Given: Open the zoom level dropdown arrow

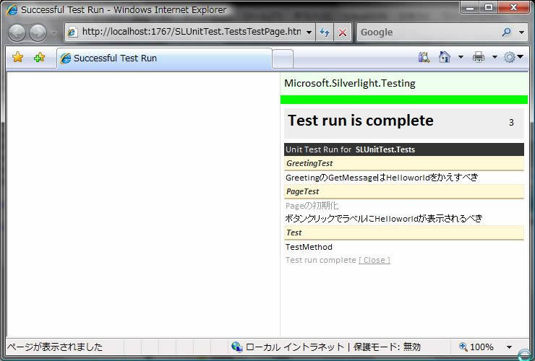Looking at the screenshot, I should (x=509, y=347).
